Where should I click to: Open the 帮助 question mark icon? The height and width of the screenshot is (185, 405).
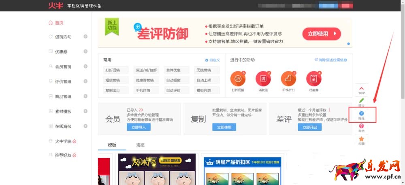[361, 126]
